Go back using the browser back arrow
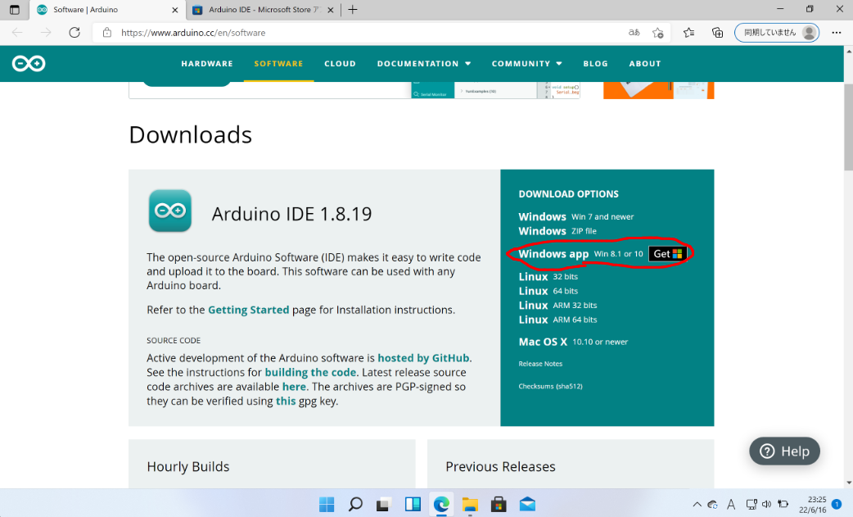The height and width of the screenshot is (517, 853). [x=17, y=33]
